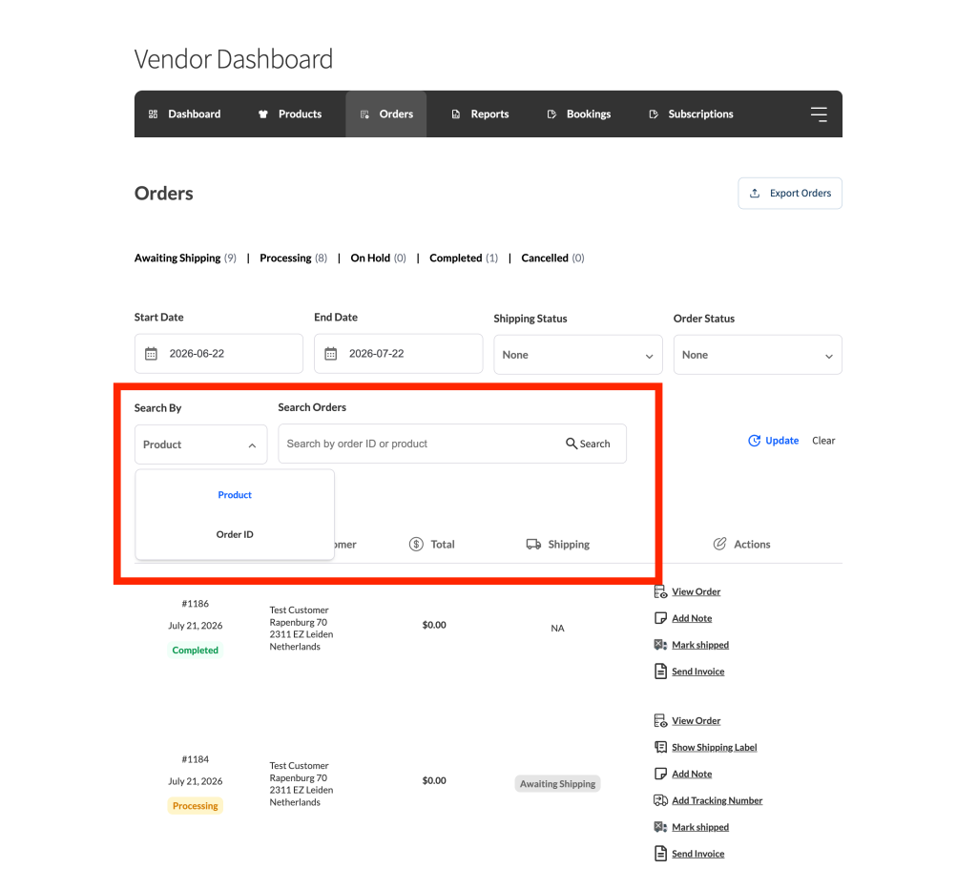
Task: Click the green Completed status badge
Action: click(x=195, y=650)
